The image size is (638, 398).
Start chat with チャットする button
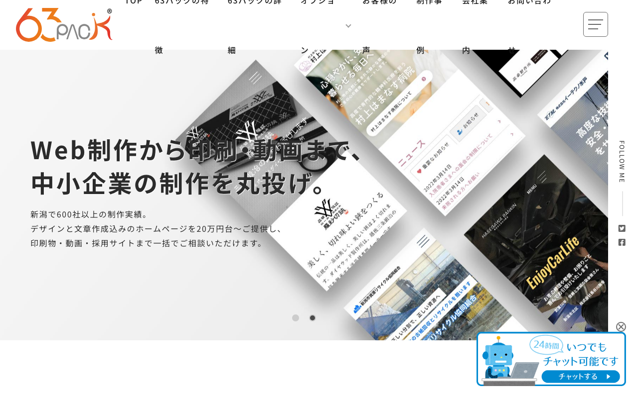(x=581, y=377)
